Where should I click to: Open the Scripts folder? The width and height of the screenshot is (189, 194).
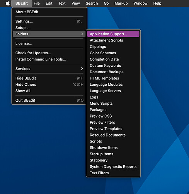coord(113,141)
